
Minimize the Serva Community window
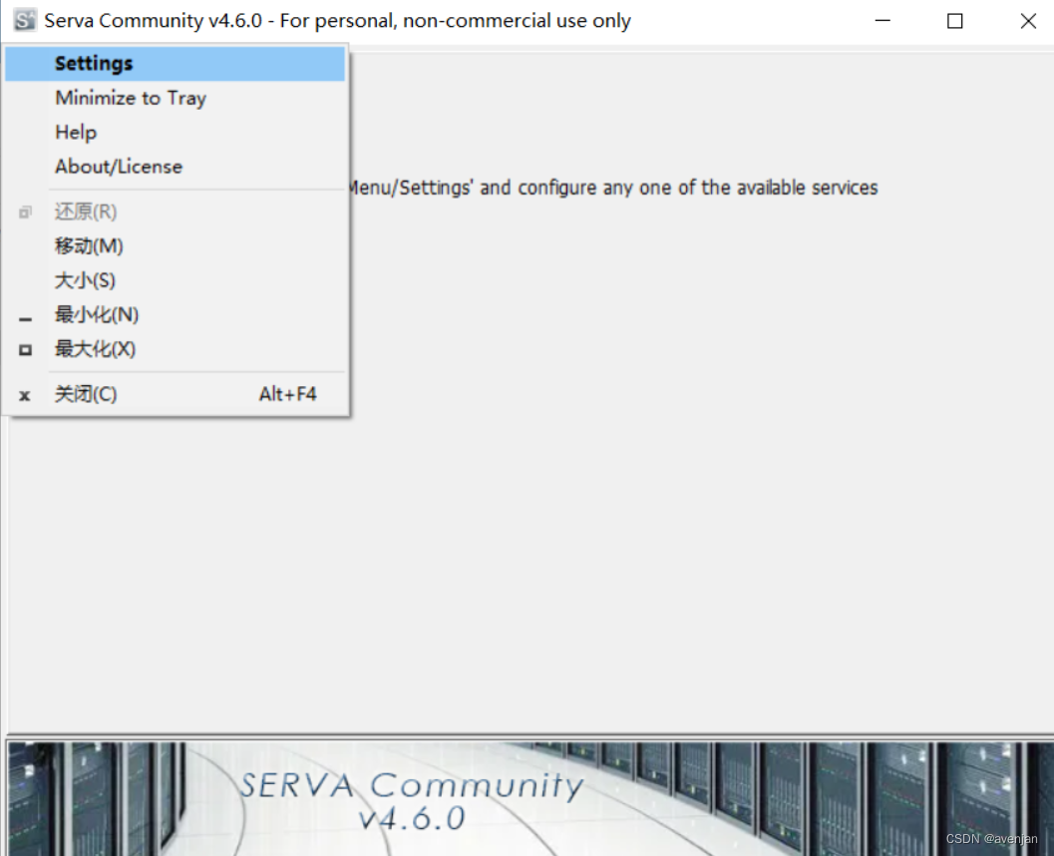882,21
